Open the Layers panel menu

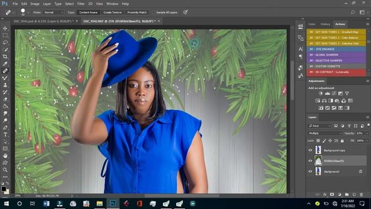pyautogui.click(x=368, y=117)
